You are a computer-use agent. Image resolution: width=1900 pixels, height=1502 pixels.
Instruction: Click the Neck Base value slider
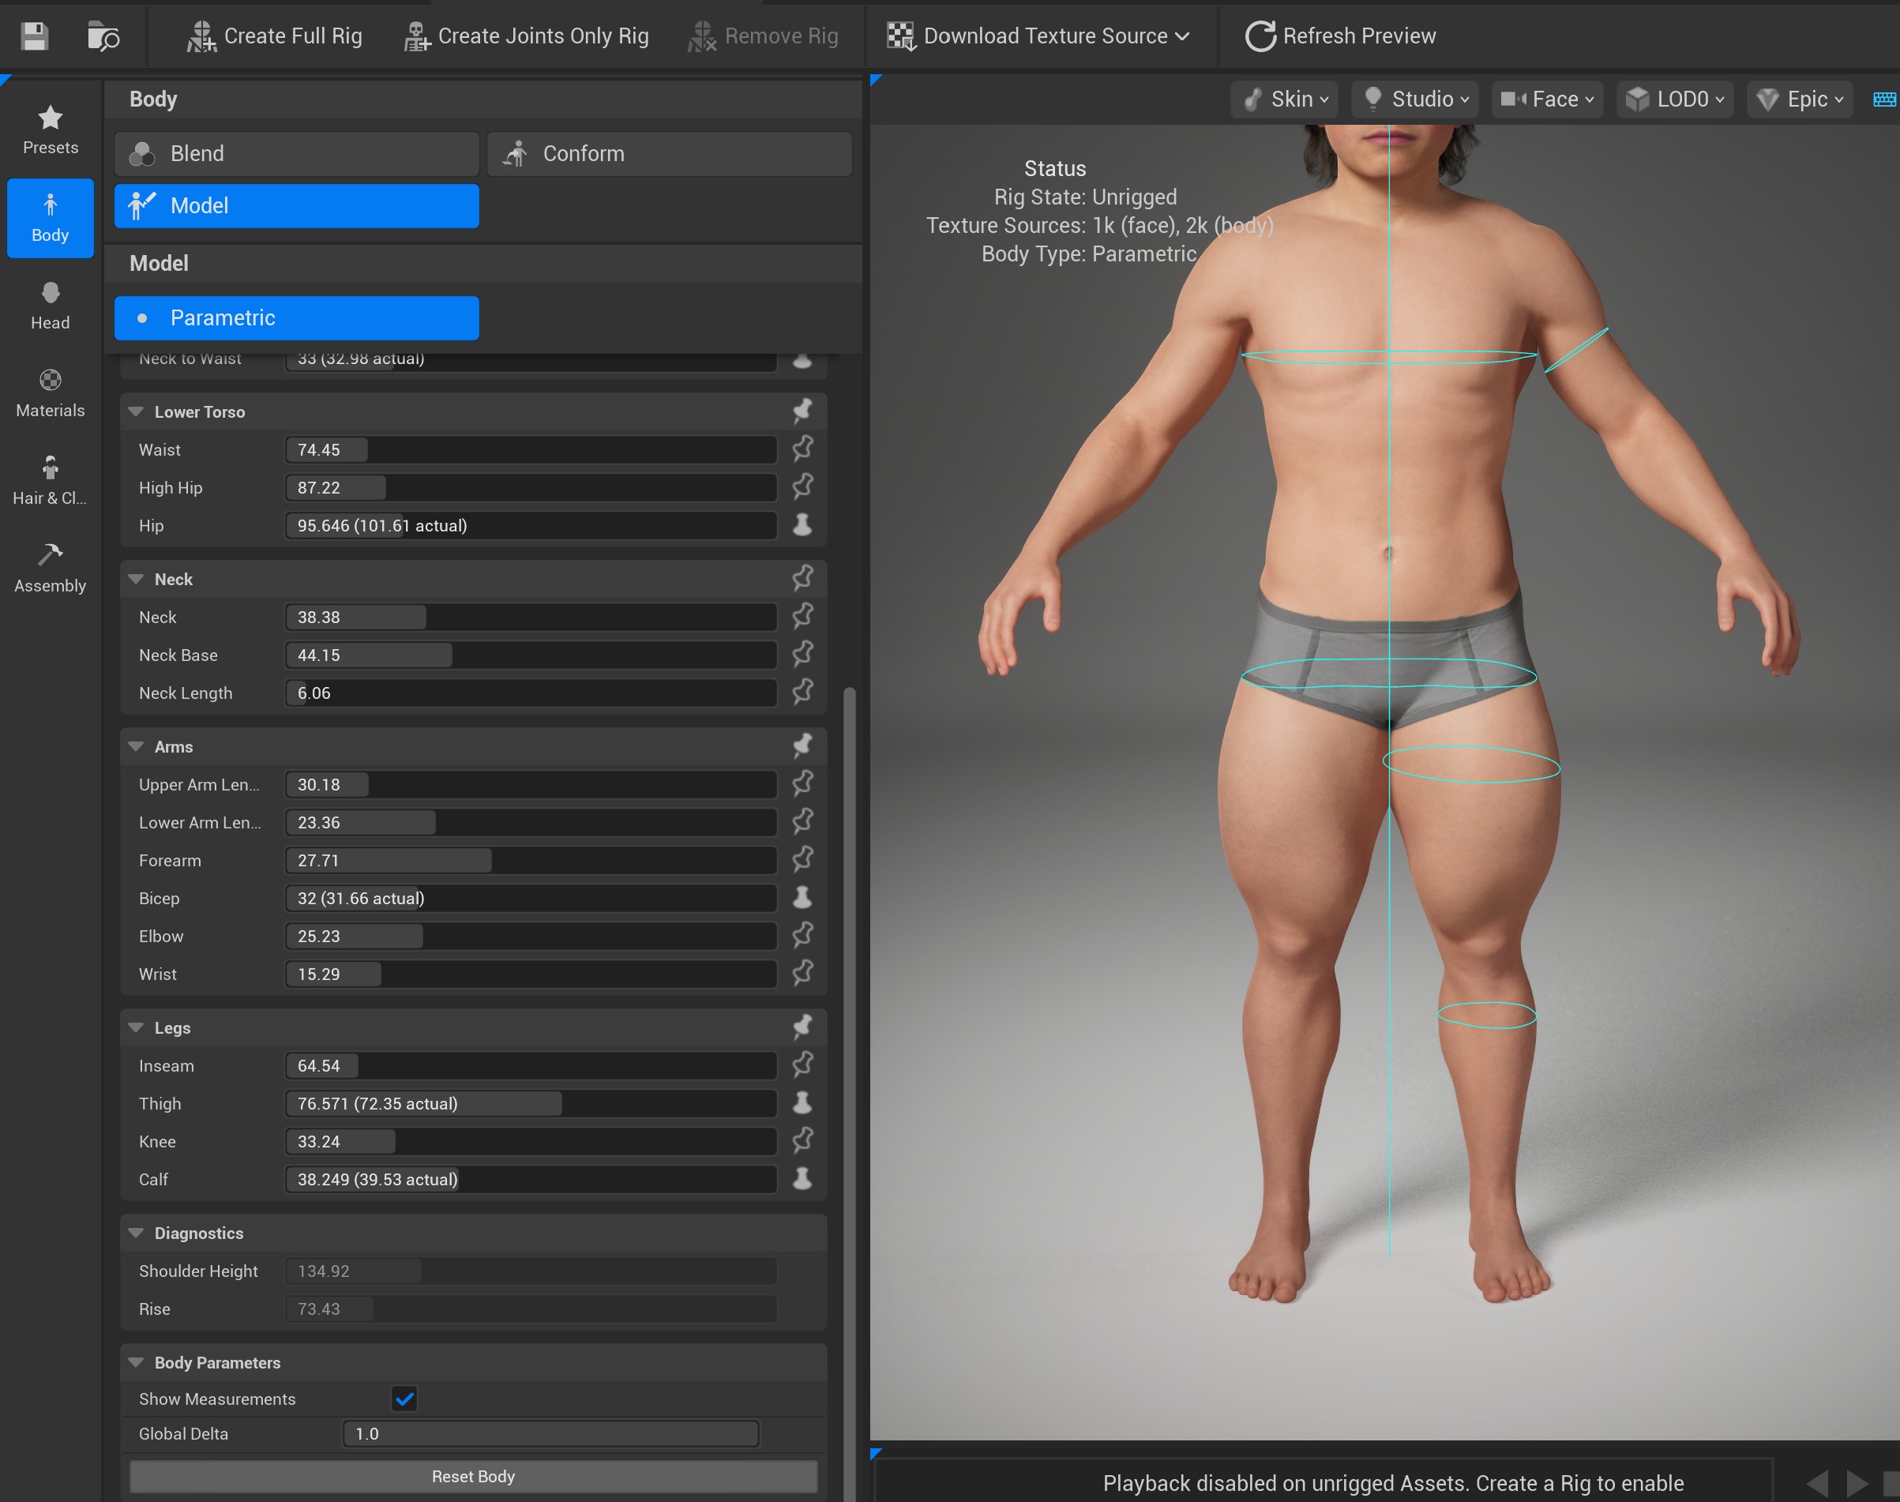click(531, 655)
